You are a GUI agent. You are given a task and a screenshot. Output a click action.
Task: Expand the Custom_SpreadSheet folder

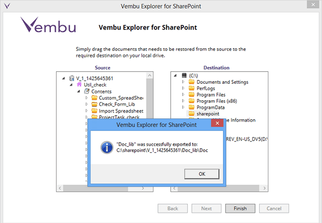87,98
